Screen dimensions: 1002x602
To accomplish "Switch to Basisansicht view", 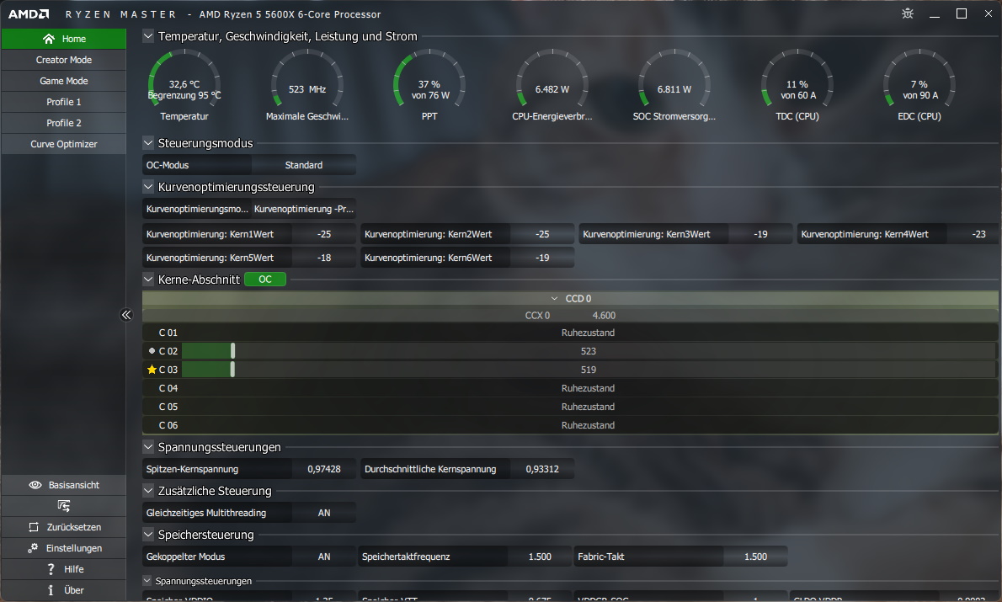I will click(x=64, y=485).
